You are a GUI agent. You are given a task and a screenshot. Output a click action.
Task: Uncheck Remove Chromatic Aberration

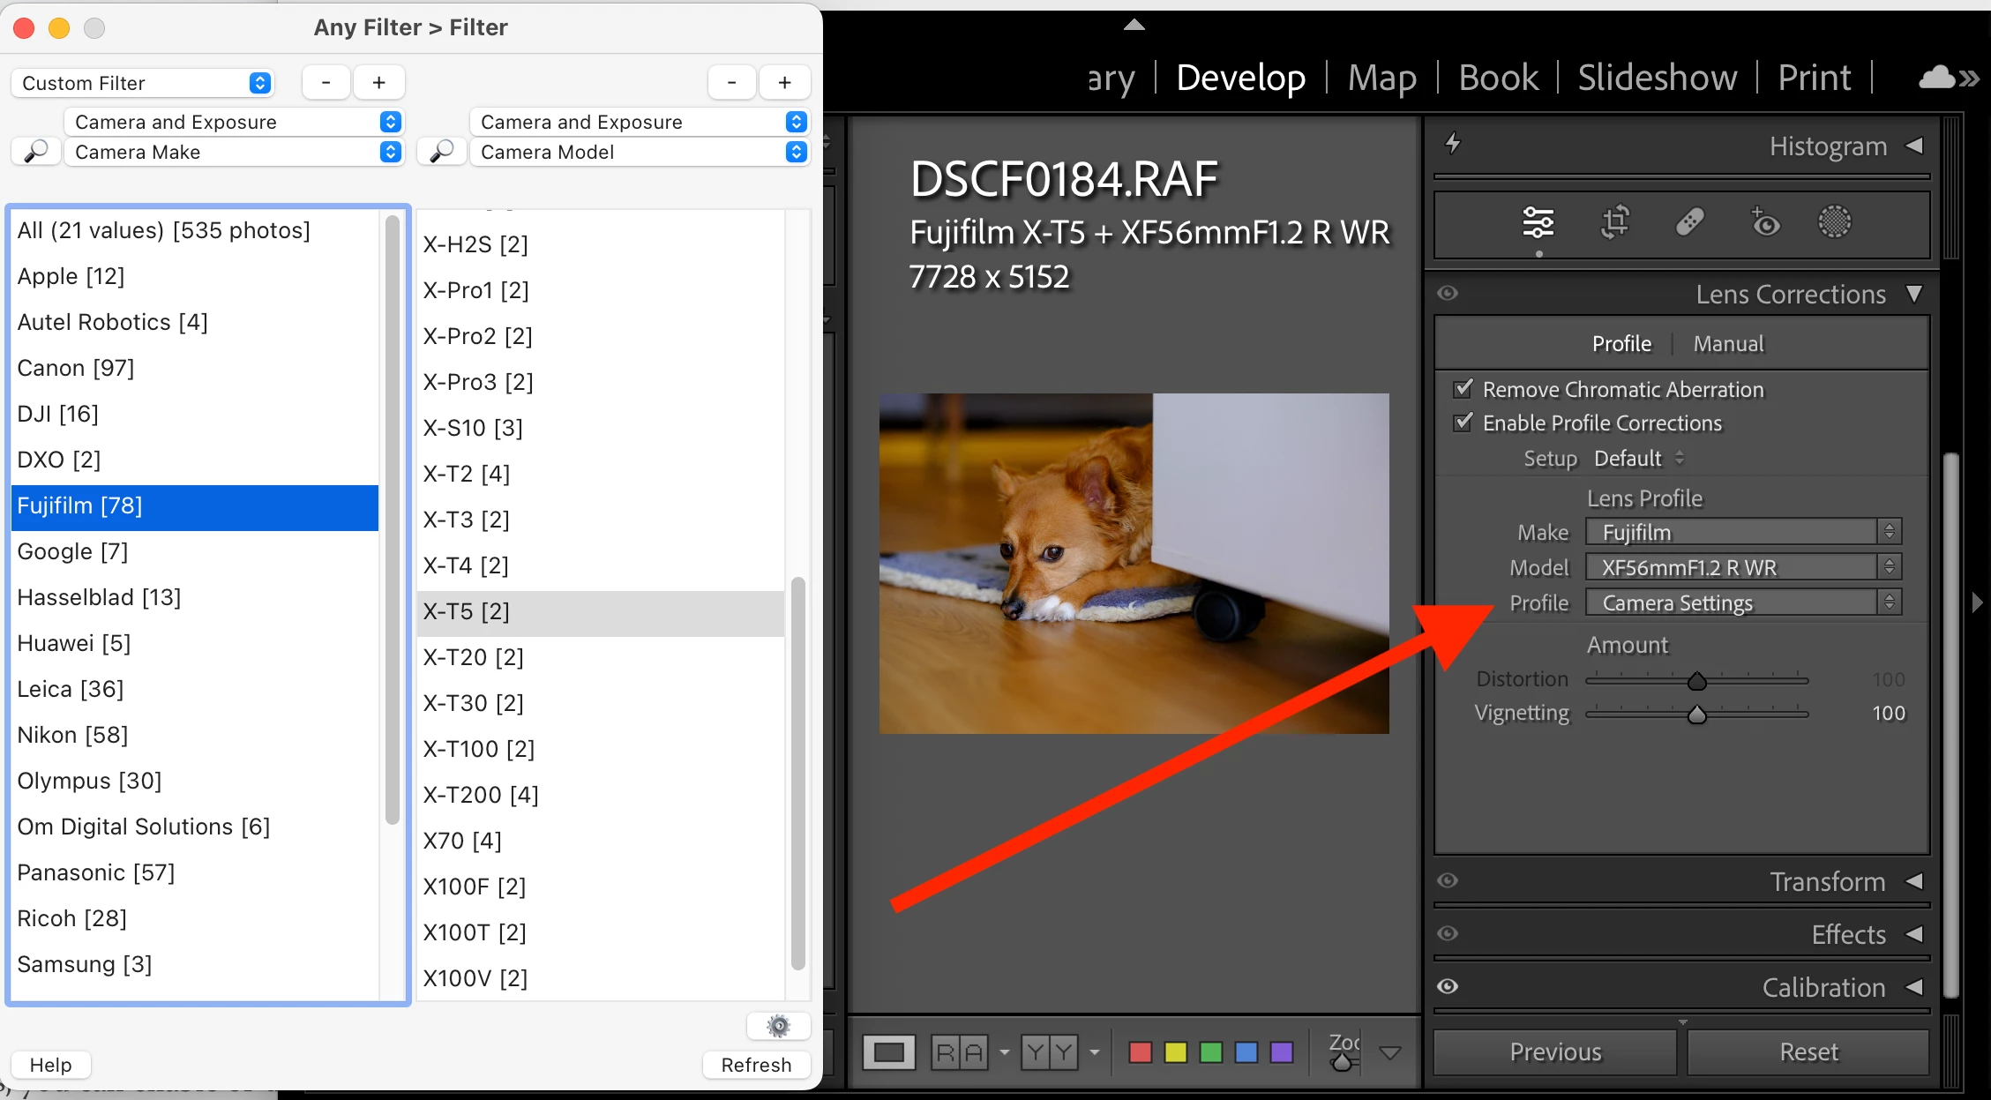[x=1463, y=389]
